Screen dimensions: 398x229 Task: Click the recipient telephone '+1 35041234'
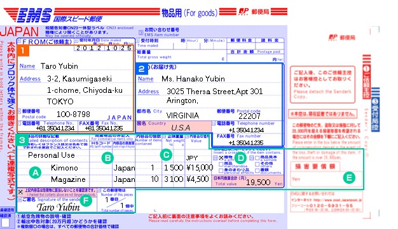[246, 130]
